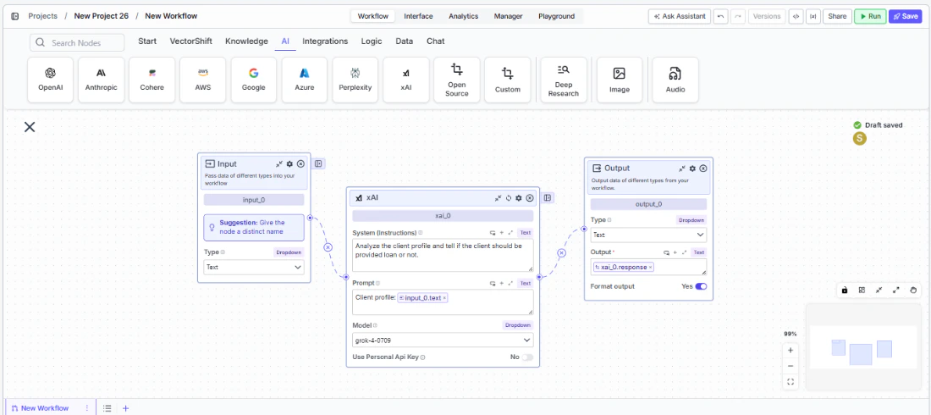Zoom out the canvas with minus button
Screen dimensions: 931x415
pyautogui.click(x=791, y=366)
